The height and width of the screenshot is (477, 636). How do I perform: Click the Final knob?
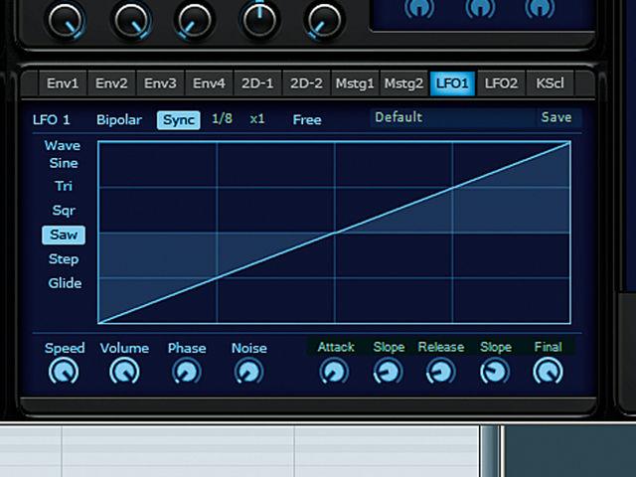coord(548,371)
